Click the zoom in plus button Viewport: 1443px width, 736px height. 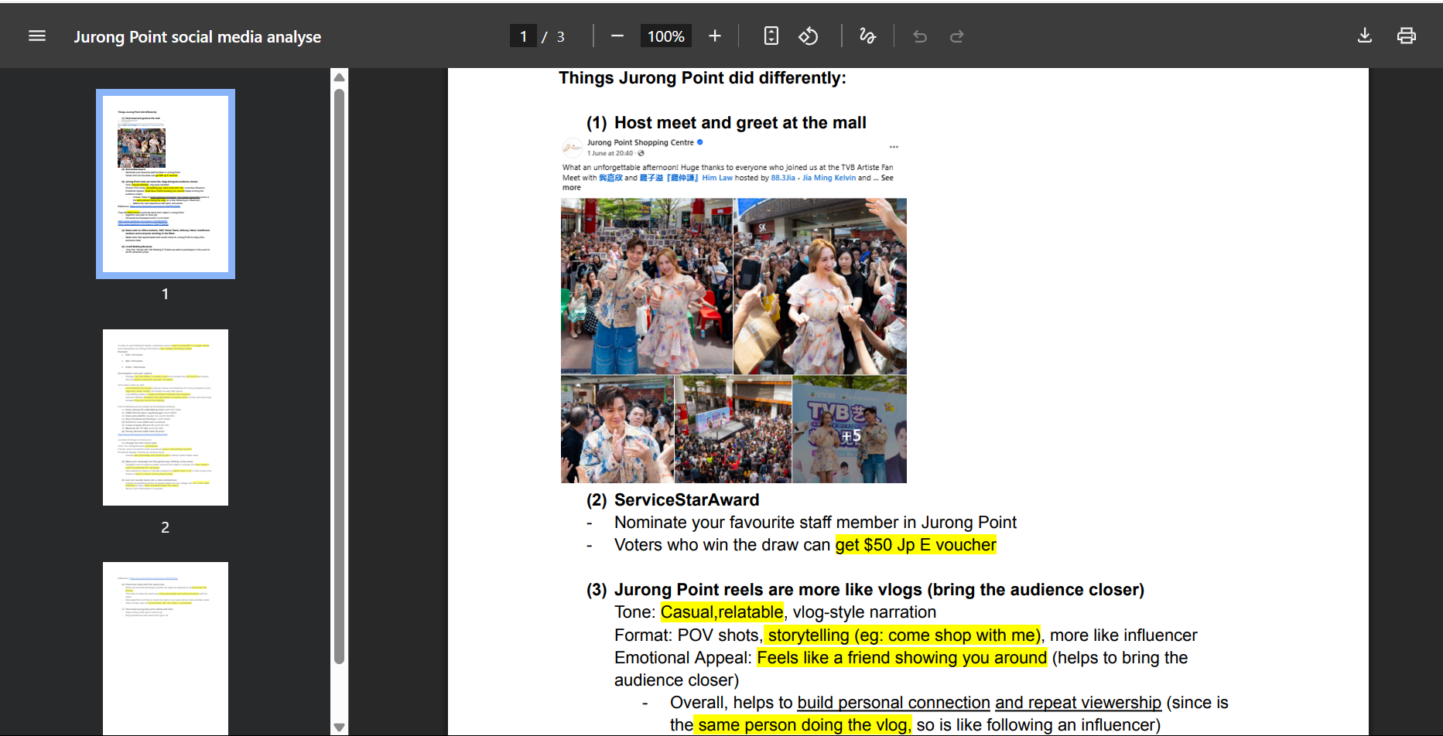coord(714,36)
